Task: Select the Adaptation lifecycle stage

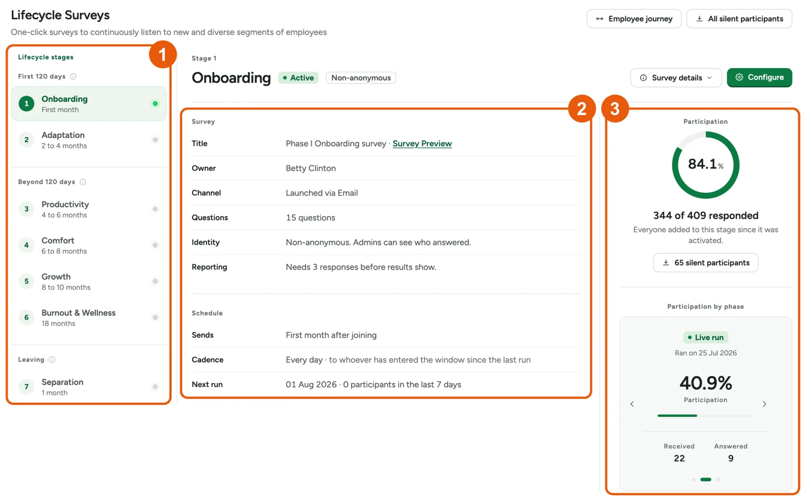Action: pyautogui.click(x=89, y=140)
